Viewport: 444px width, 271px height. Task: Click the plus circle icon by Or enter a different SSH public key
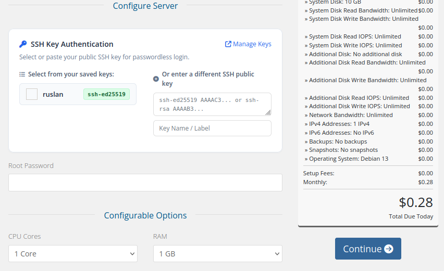[156, 79]
